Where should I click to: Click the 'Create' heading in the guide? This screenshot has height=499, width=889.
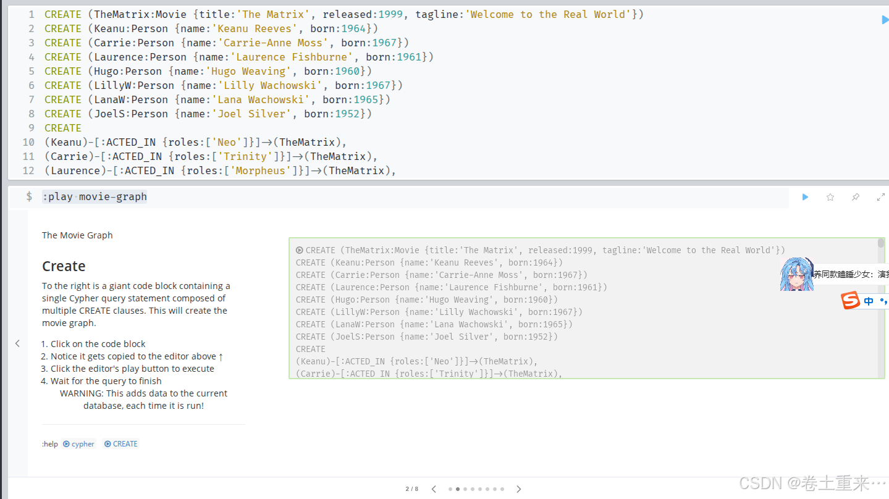64,266
